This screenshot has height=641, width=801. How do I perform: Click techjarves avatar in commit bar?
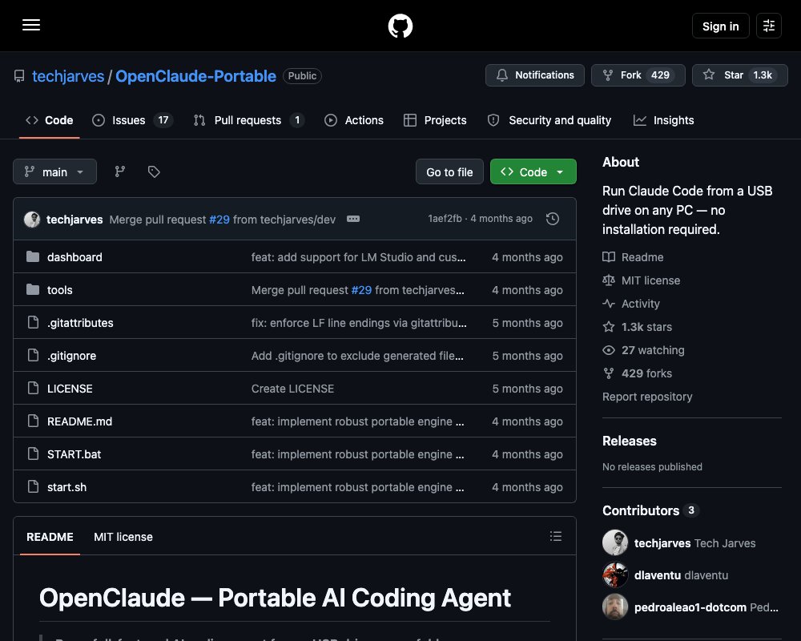[x=32, y=220]
